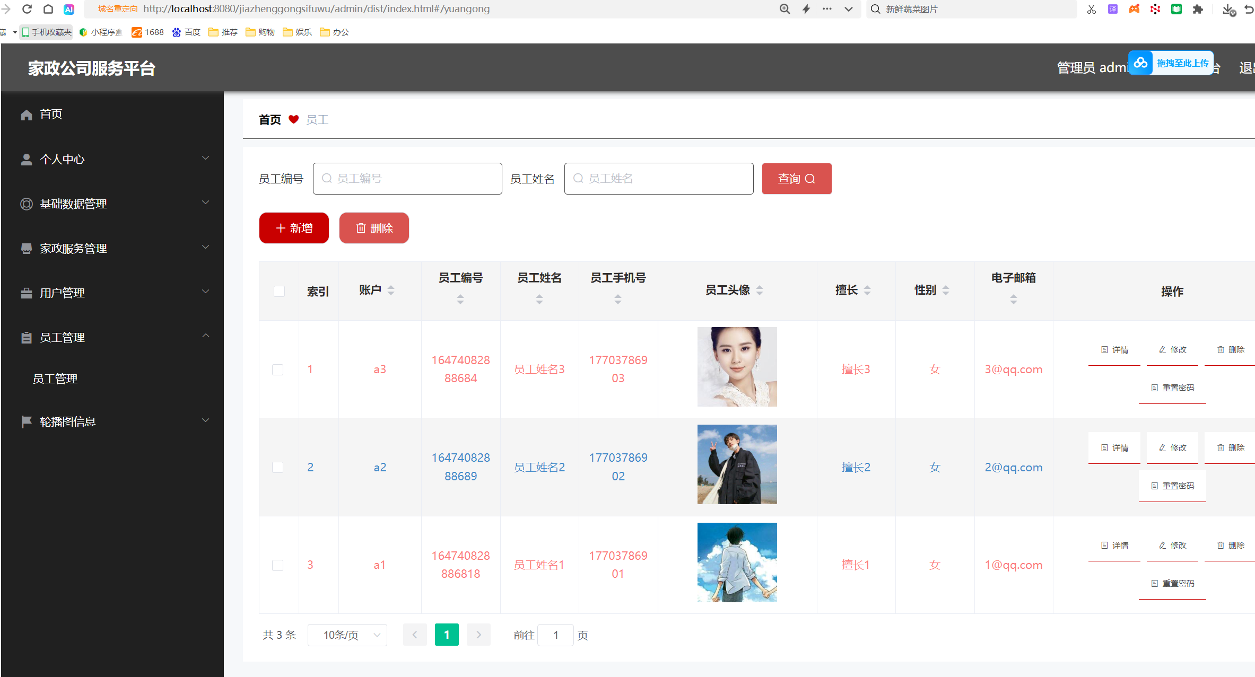Select the checkbox for row a2
This screenshot has width=1255, height=677.
(x=277, y=467)
